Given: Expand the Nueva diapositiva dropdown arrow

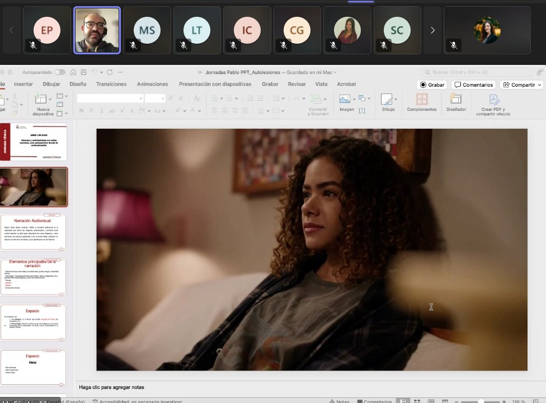Looking at the screenshot, I should 50,99.
